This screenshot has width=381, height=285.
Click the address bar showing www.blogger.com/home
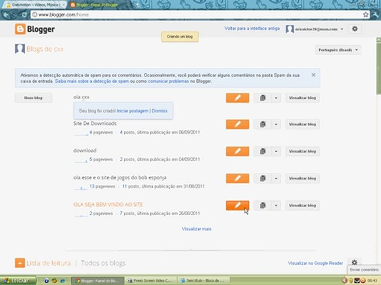click(197, 15)
